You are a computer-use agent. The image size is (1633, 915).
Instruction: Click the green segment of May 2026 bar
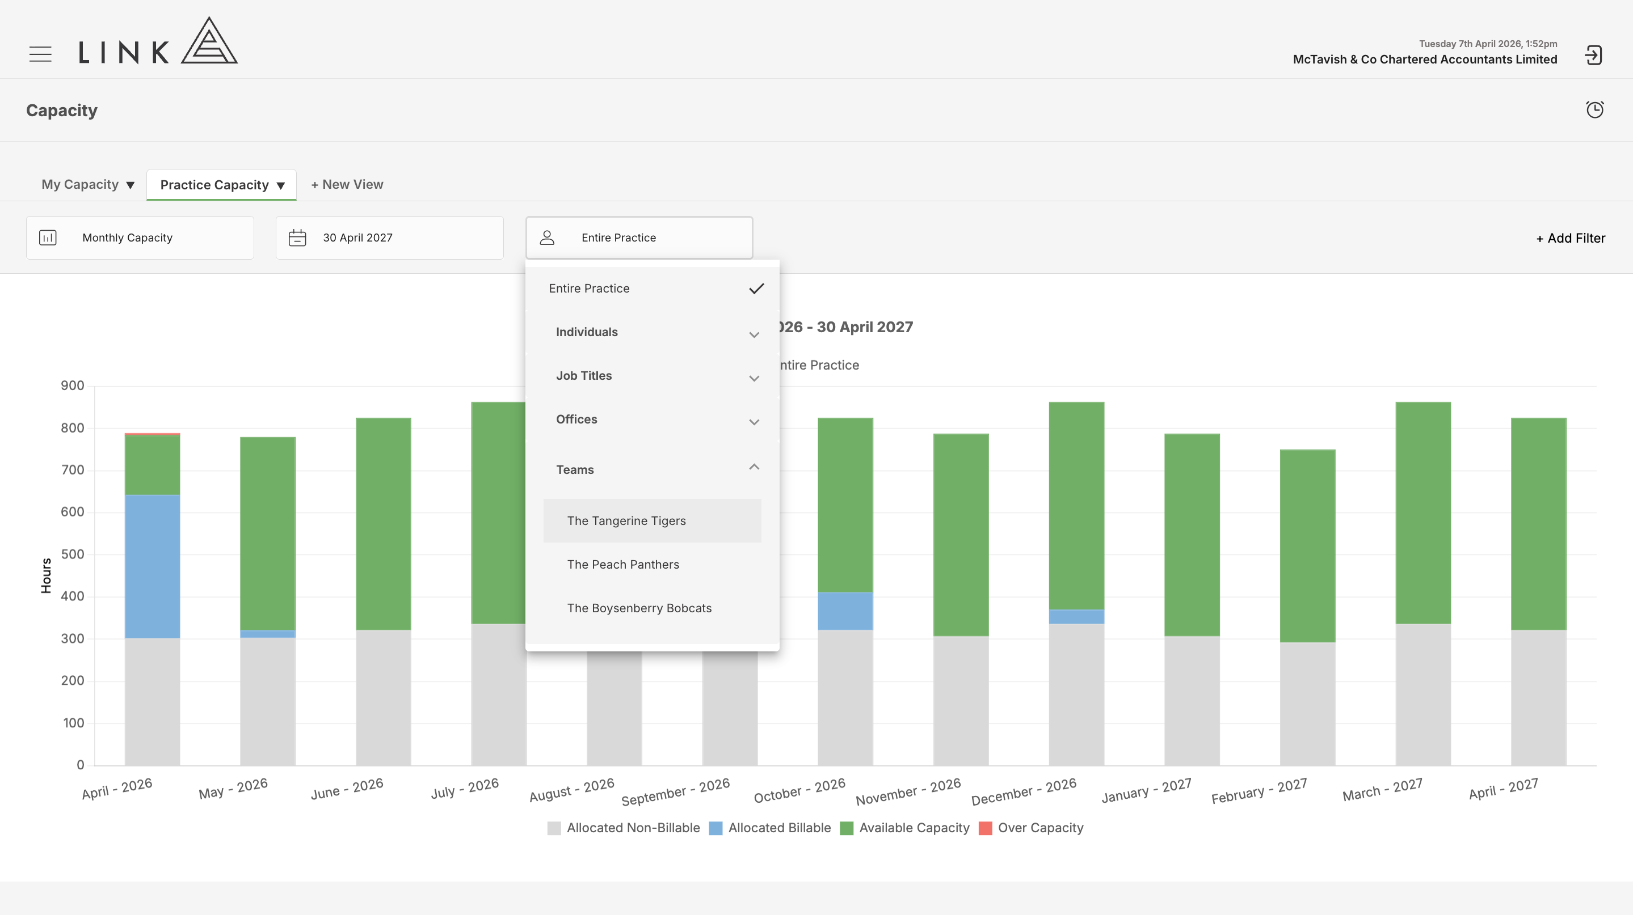(x=267, y=534)
